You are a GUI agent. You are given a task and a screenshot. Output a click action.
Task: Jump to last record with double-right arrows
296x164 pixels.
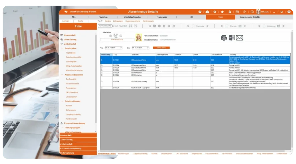click(174, 26)
